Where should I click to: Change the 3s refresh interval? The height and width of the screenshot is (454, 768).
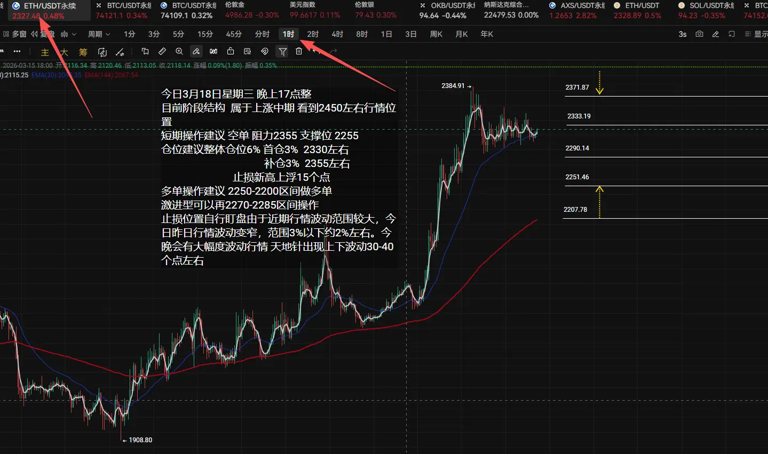coord(683,34)
